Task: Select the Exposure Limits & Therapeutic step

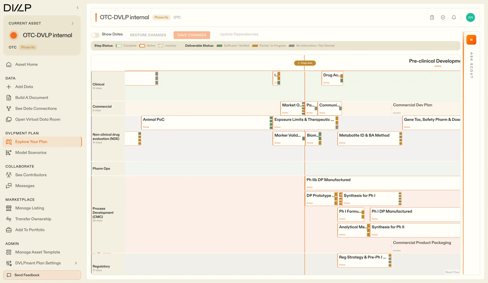Action: point(306,123)
